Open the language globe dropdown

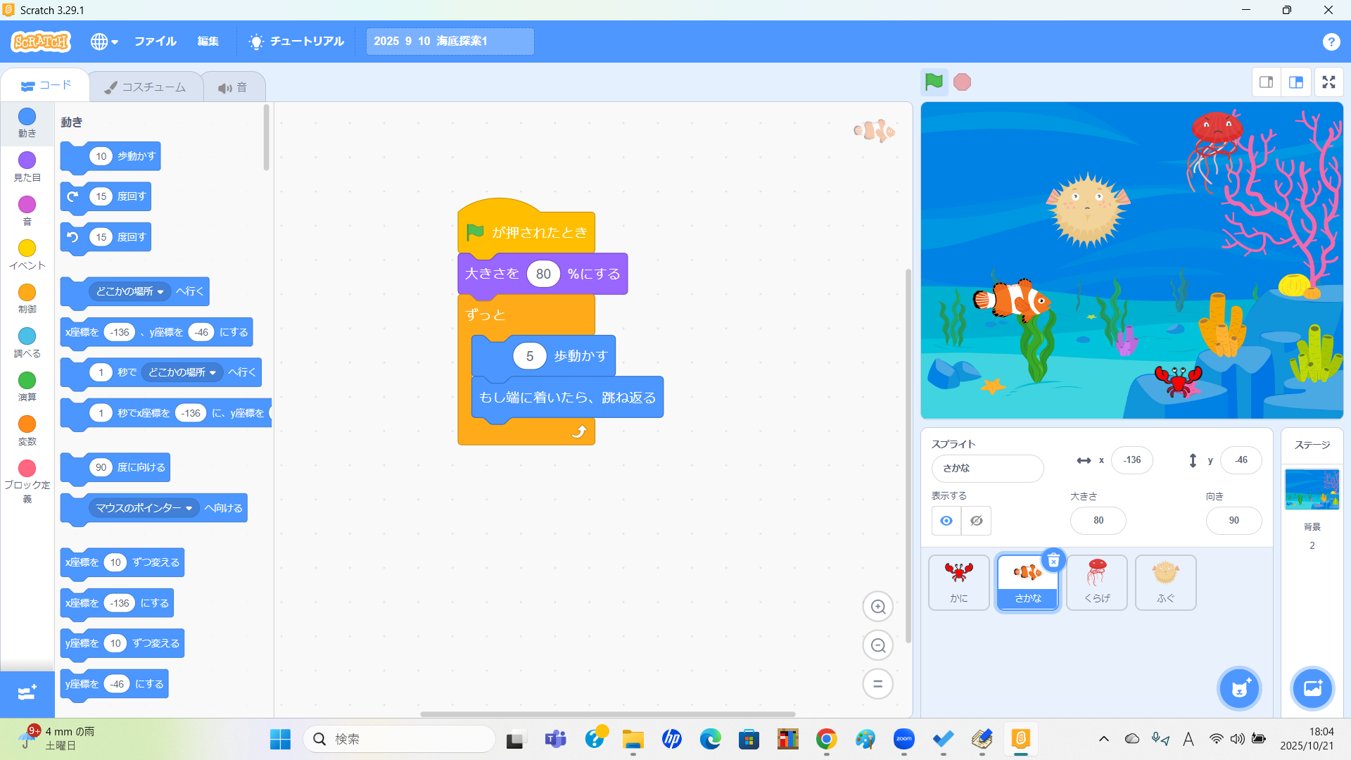103,42
